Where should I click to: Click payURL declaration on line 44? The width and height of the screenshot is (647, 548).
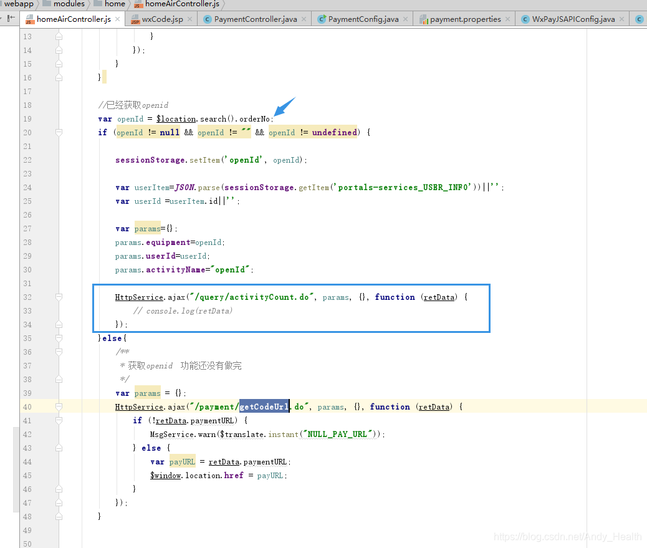tap(182, 462)
